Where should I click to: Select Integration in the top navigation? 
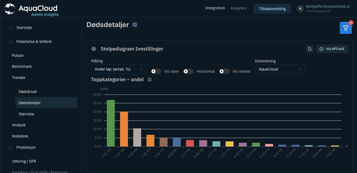tap(215, 8)
